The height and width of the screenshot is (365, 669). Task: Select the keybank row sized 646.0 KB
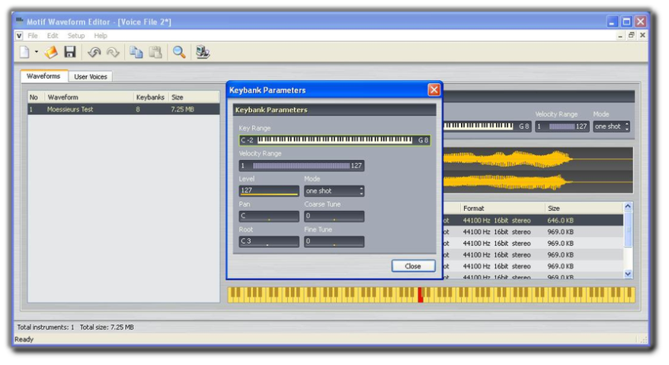click(533, 220)
